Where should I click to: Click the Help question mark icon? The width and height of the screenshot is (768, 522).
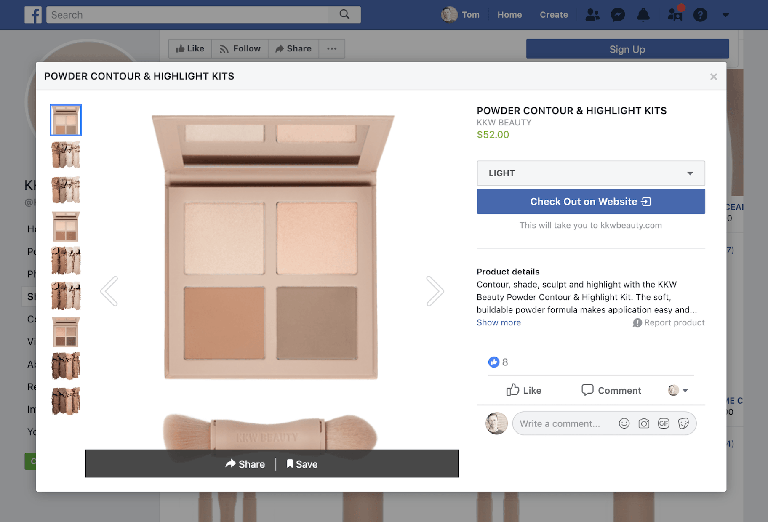700,15
